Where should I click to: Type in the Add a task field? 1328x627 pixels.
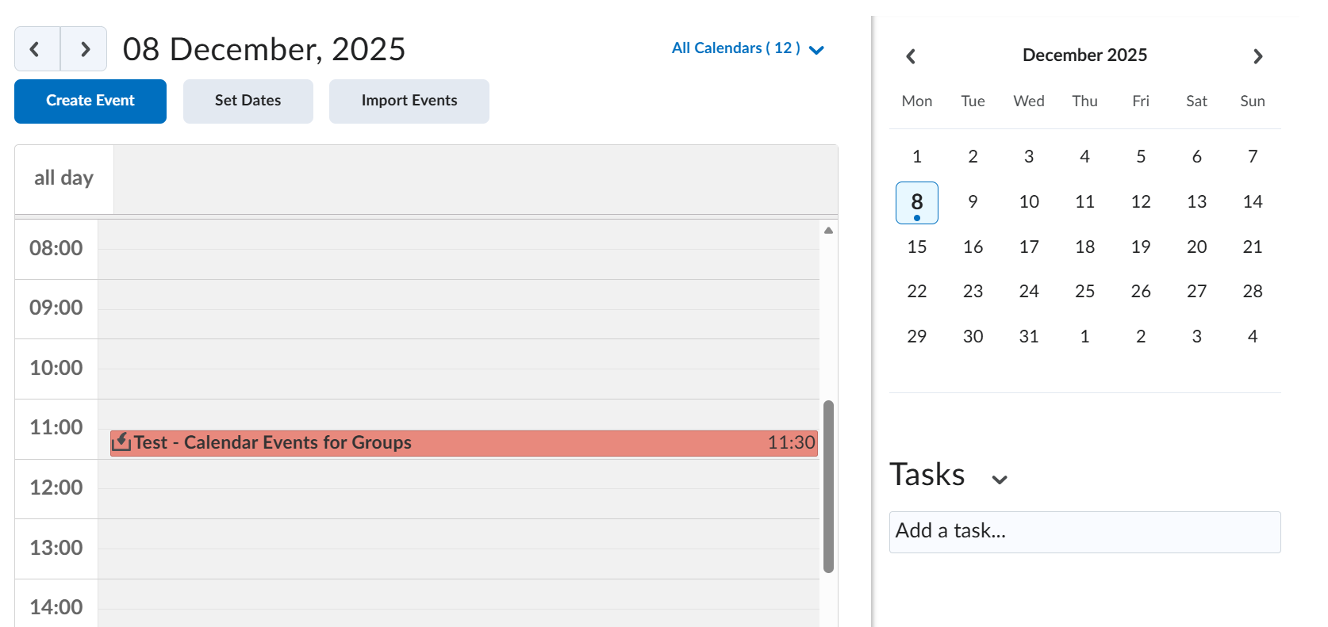pyautogui.click(x=1084, y=532)
